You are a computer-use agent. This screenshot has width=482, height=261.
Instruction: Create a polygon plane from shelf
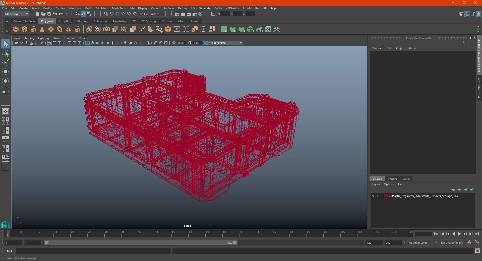(x=51, y=29)
